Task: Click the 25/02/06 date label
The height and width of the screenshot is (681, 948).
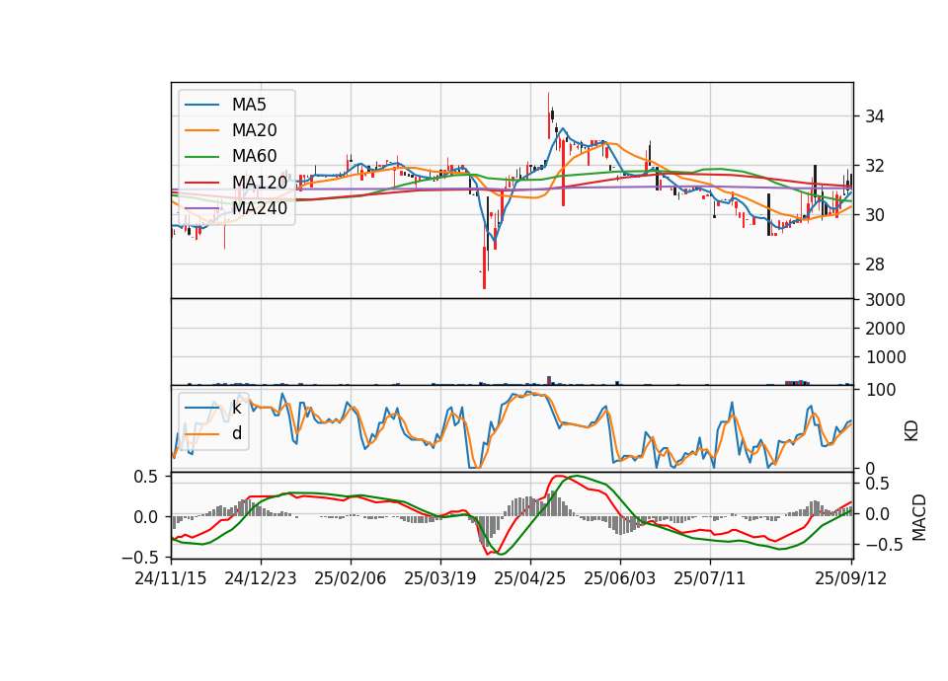Action: tap(350, 578)
